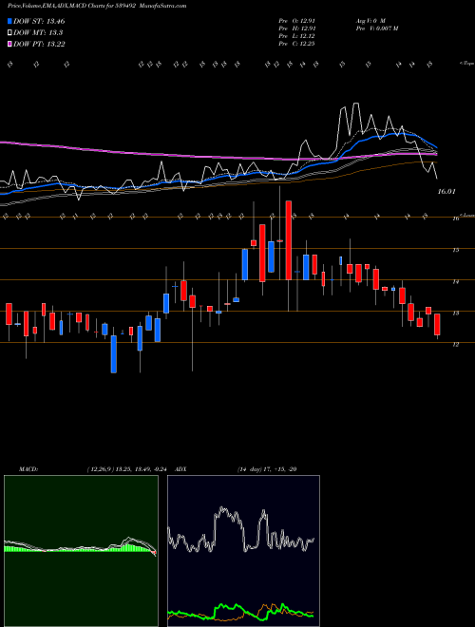Click the "ADX" panel heading
Screen dimensions: 475x627
coord(180,469)
